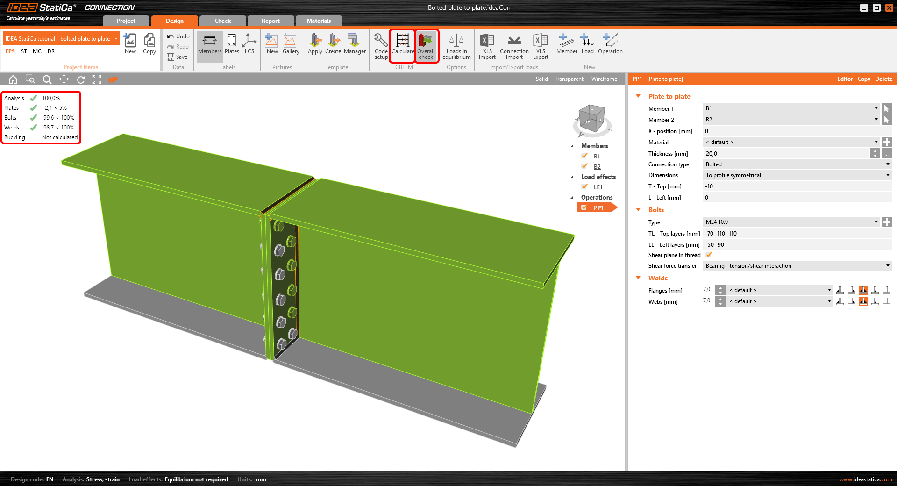Open the Overall check results
The width and height of the screenshot is (897, 486).
point(426,45)
